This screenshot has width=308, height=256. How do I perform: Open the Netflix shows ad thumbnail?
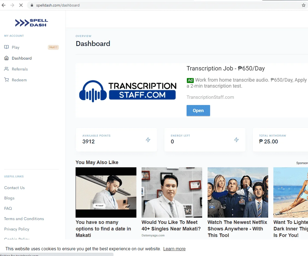tap(238, 192)
